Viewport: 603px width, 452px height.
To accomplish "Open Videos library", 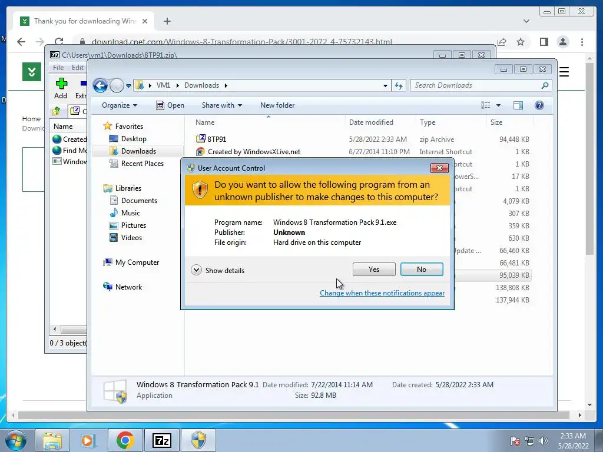I will 131,238.
